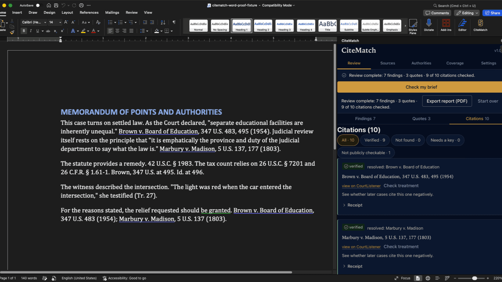Open the Editing mode dropdown
Image resolution: width=502 pixels, height=282 pixels.
tap(467, 13)
